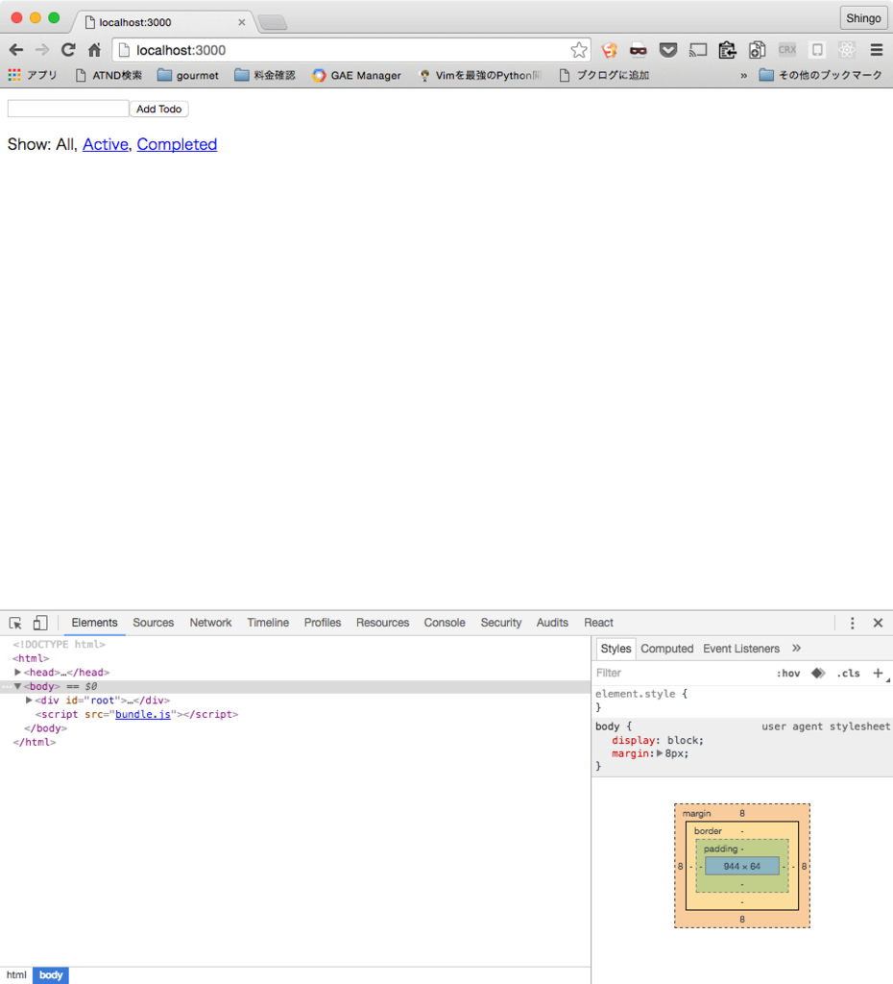Expand the head element node
Viewport: 893px width, 984px height.
tap(17, 672)
